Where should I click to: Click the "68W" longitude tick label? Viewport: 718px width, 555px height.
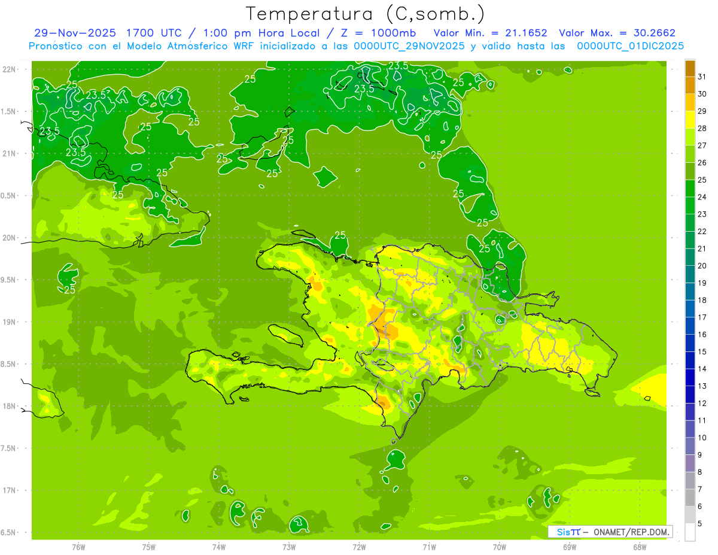point(640,547)
